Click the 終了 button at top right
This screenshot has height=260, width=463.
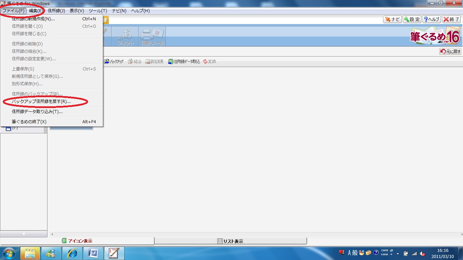tap(451, 20)
